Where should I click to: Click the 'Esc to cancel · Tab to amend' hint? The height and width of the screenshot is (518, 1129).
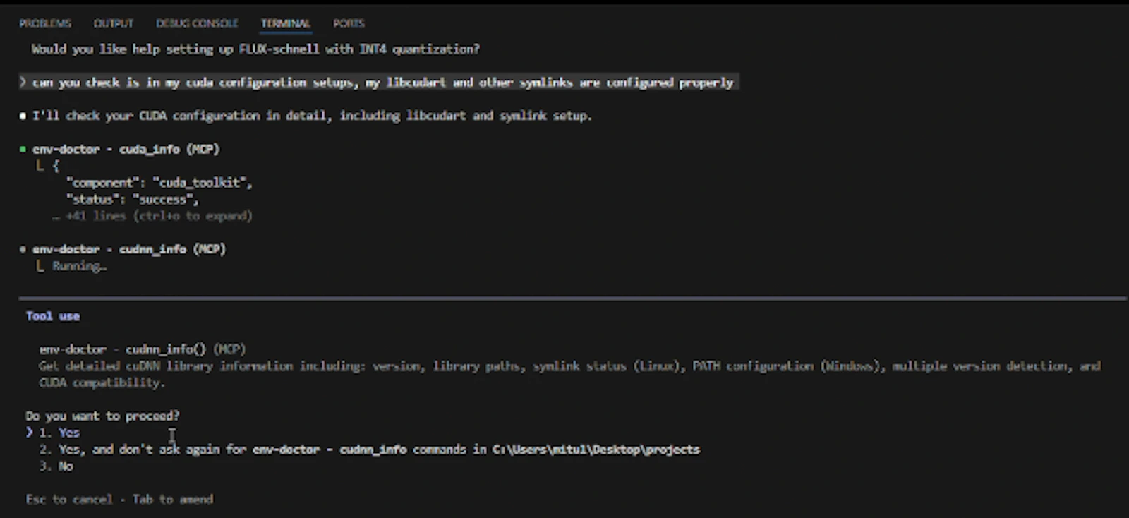[x=119, y=499]
